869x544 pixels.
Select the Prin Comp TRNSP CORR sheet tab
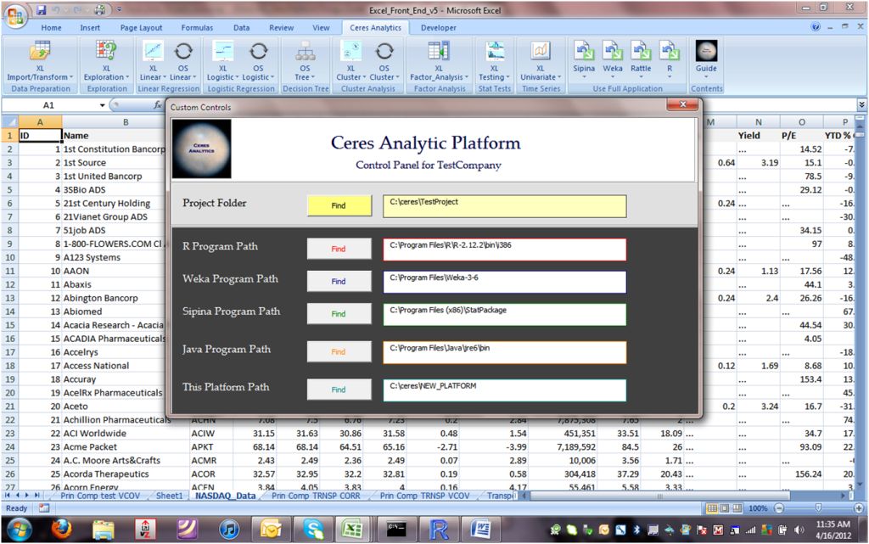point(316,496)
